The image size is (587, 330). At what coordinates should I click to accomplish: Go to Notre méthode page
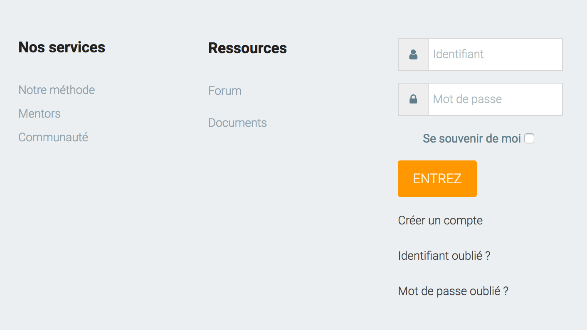[57, 90]
